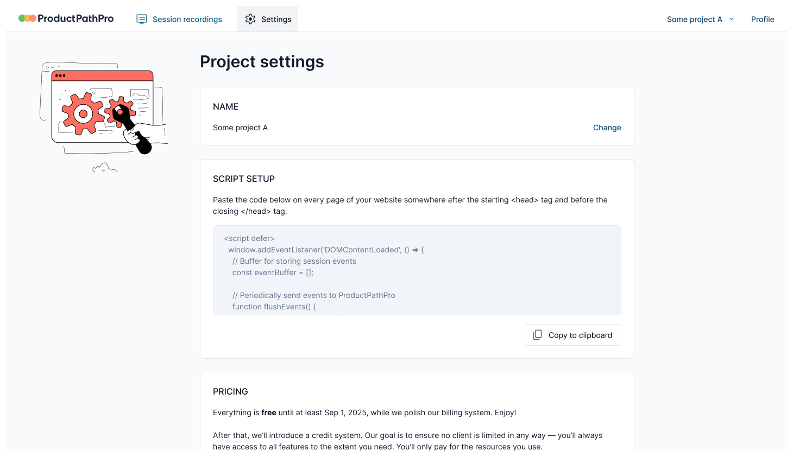Open the Some project A project switcher

tap(694, 19)
